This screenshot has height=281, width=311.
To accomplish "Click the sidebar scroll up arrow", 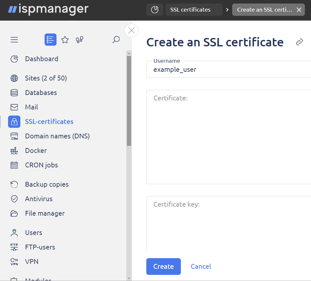I will coord(129,53).
